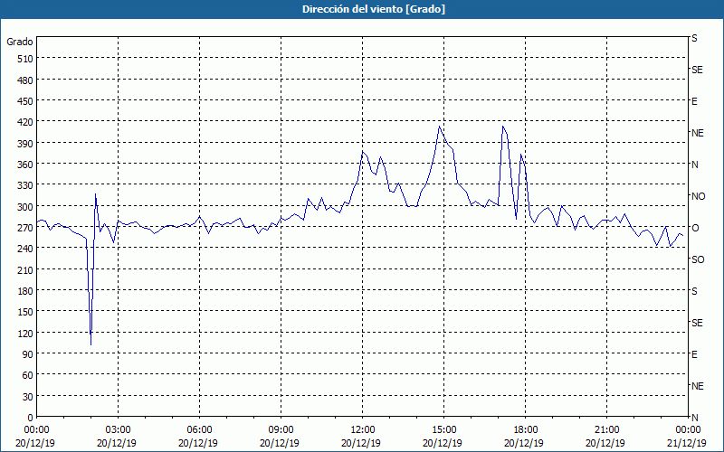Click the 03:00 time label

118,430
